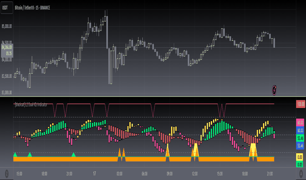
Task: Click the blue 60.33 value label
Action: (x=300, y=130)
